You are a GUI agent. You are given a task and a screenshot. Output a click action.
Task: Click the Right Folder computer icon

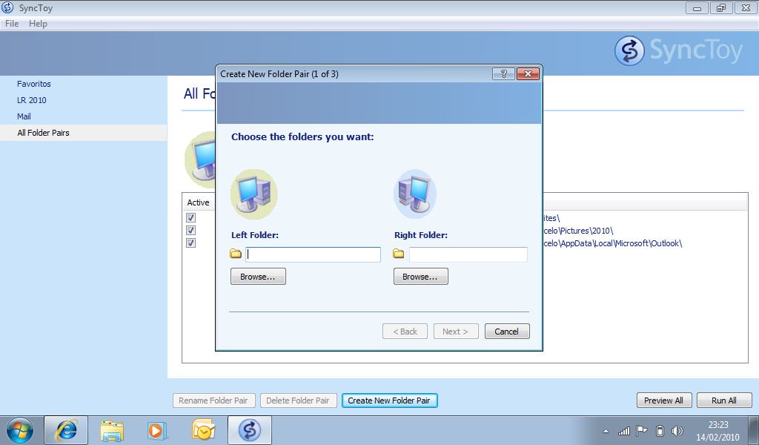point(415,194)
